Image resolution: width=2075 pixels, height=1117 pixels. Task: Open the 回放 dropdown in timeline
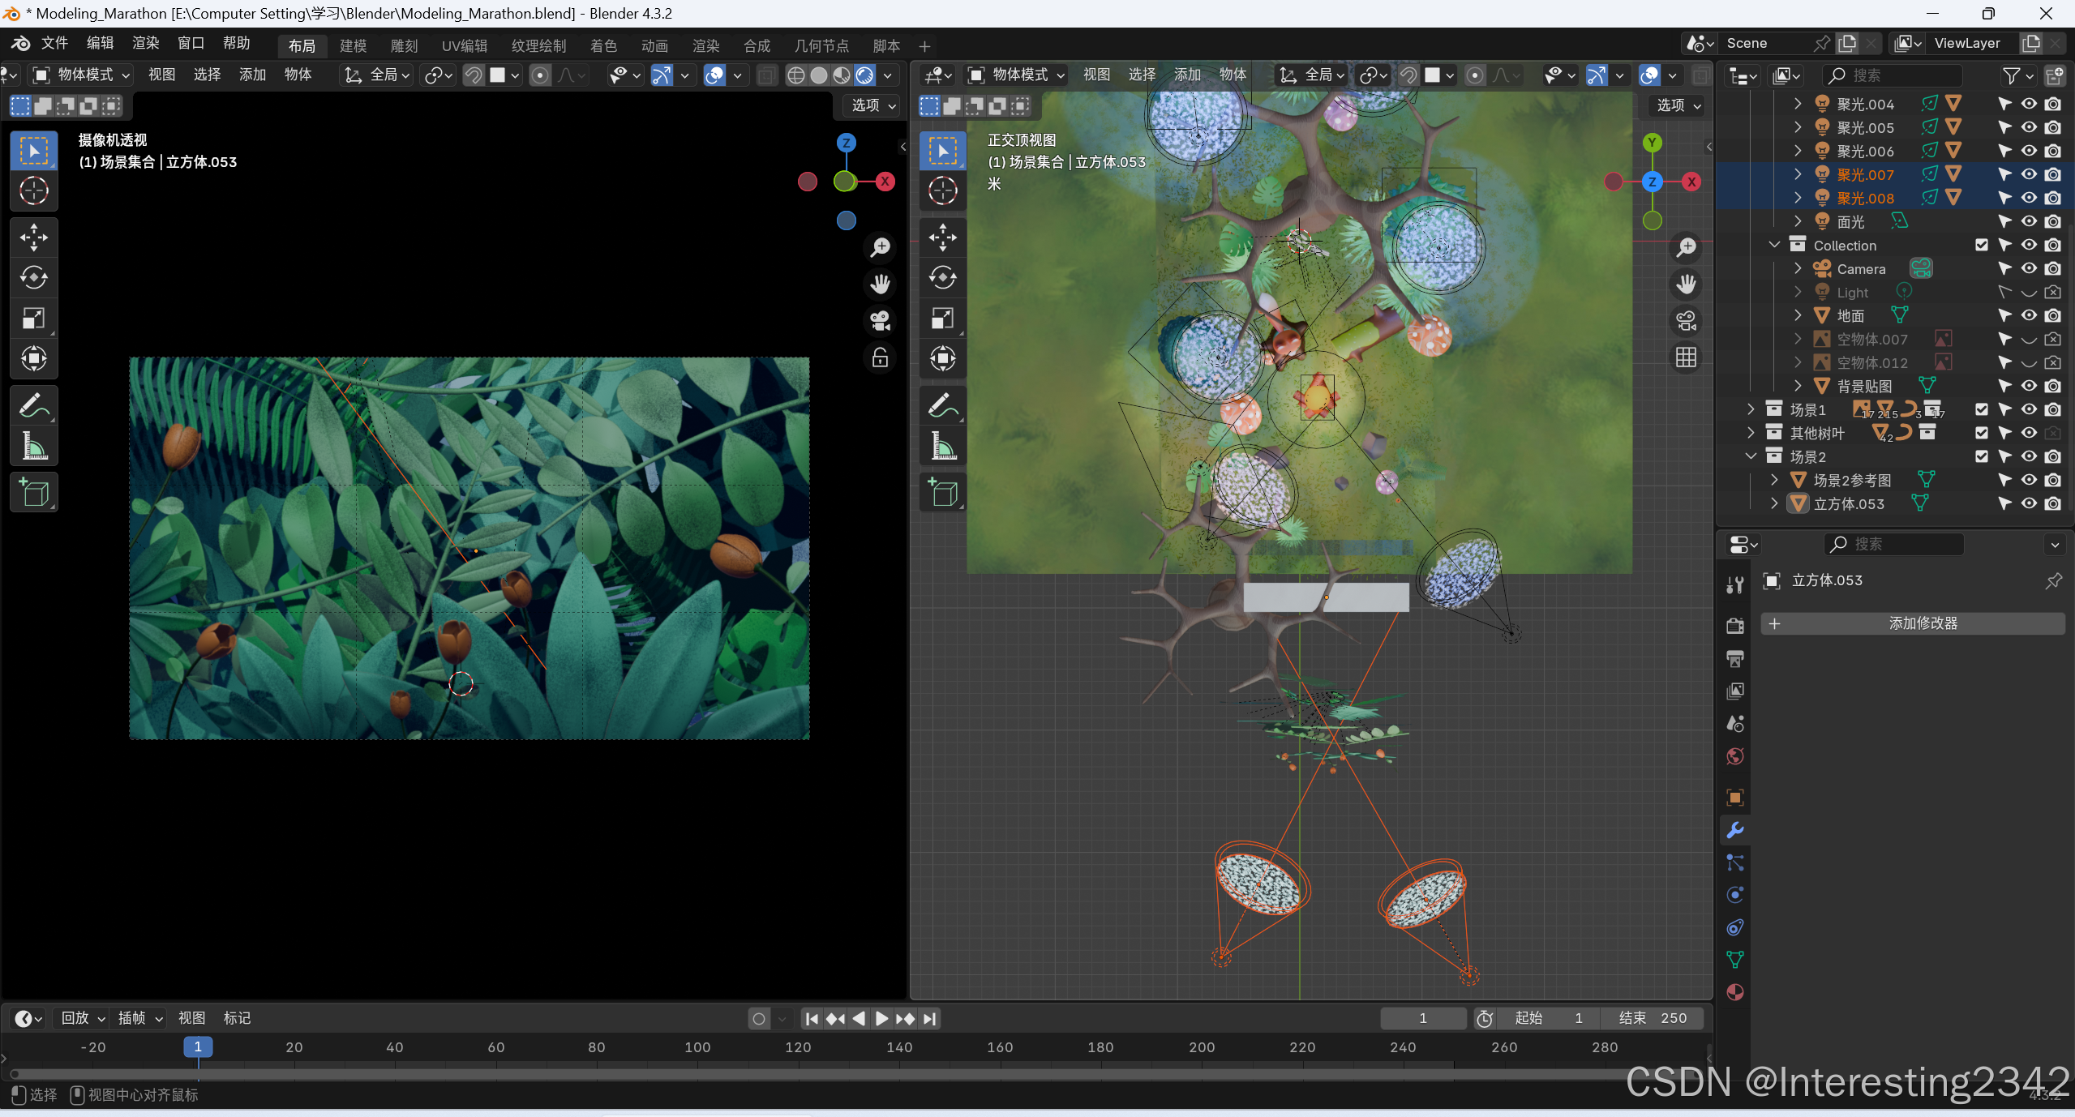pos(83,1018)
